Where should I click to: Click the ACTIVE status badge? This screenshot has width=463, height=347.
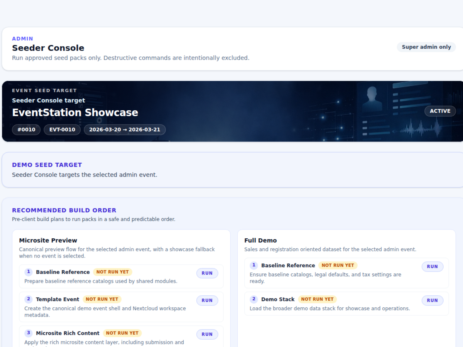[440, 111]
